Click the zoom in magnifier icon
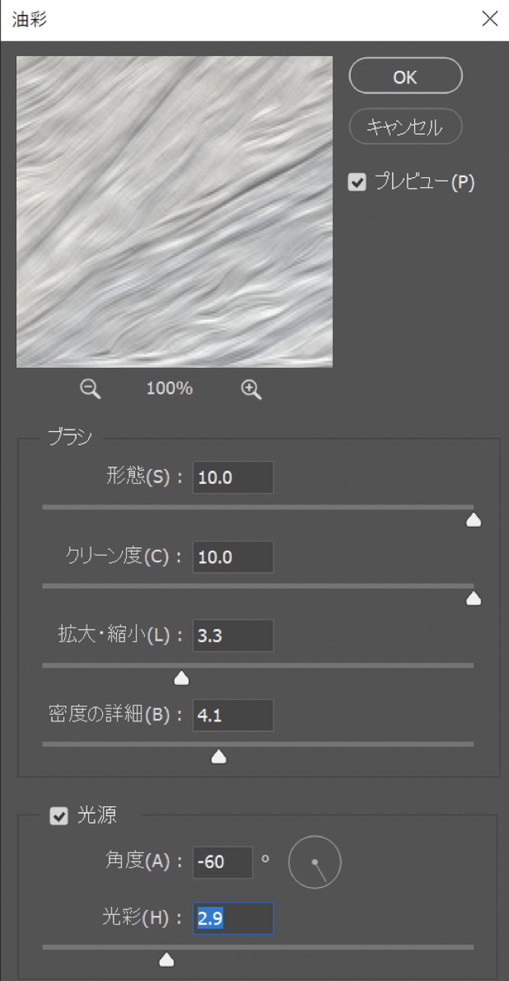 pos(251,389)
